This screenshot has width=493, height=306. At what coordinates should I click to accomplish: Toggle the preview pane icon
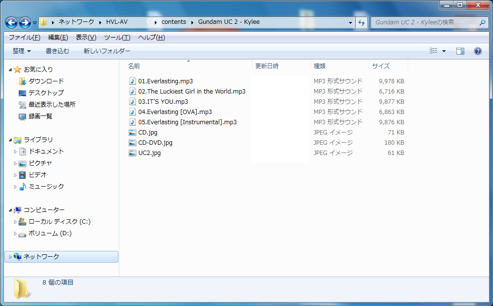tap(460, 51)
